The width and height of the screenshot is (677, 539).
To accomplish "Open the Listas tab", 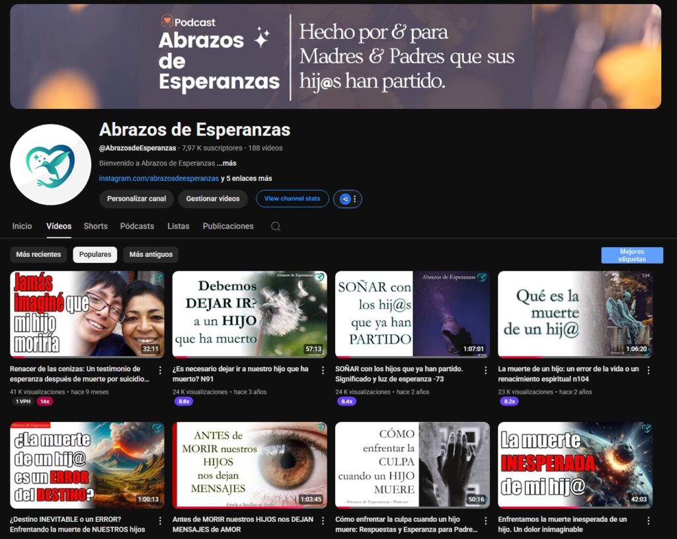I will (179, 226).
